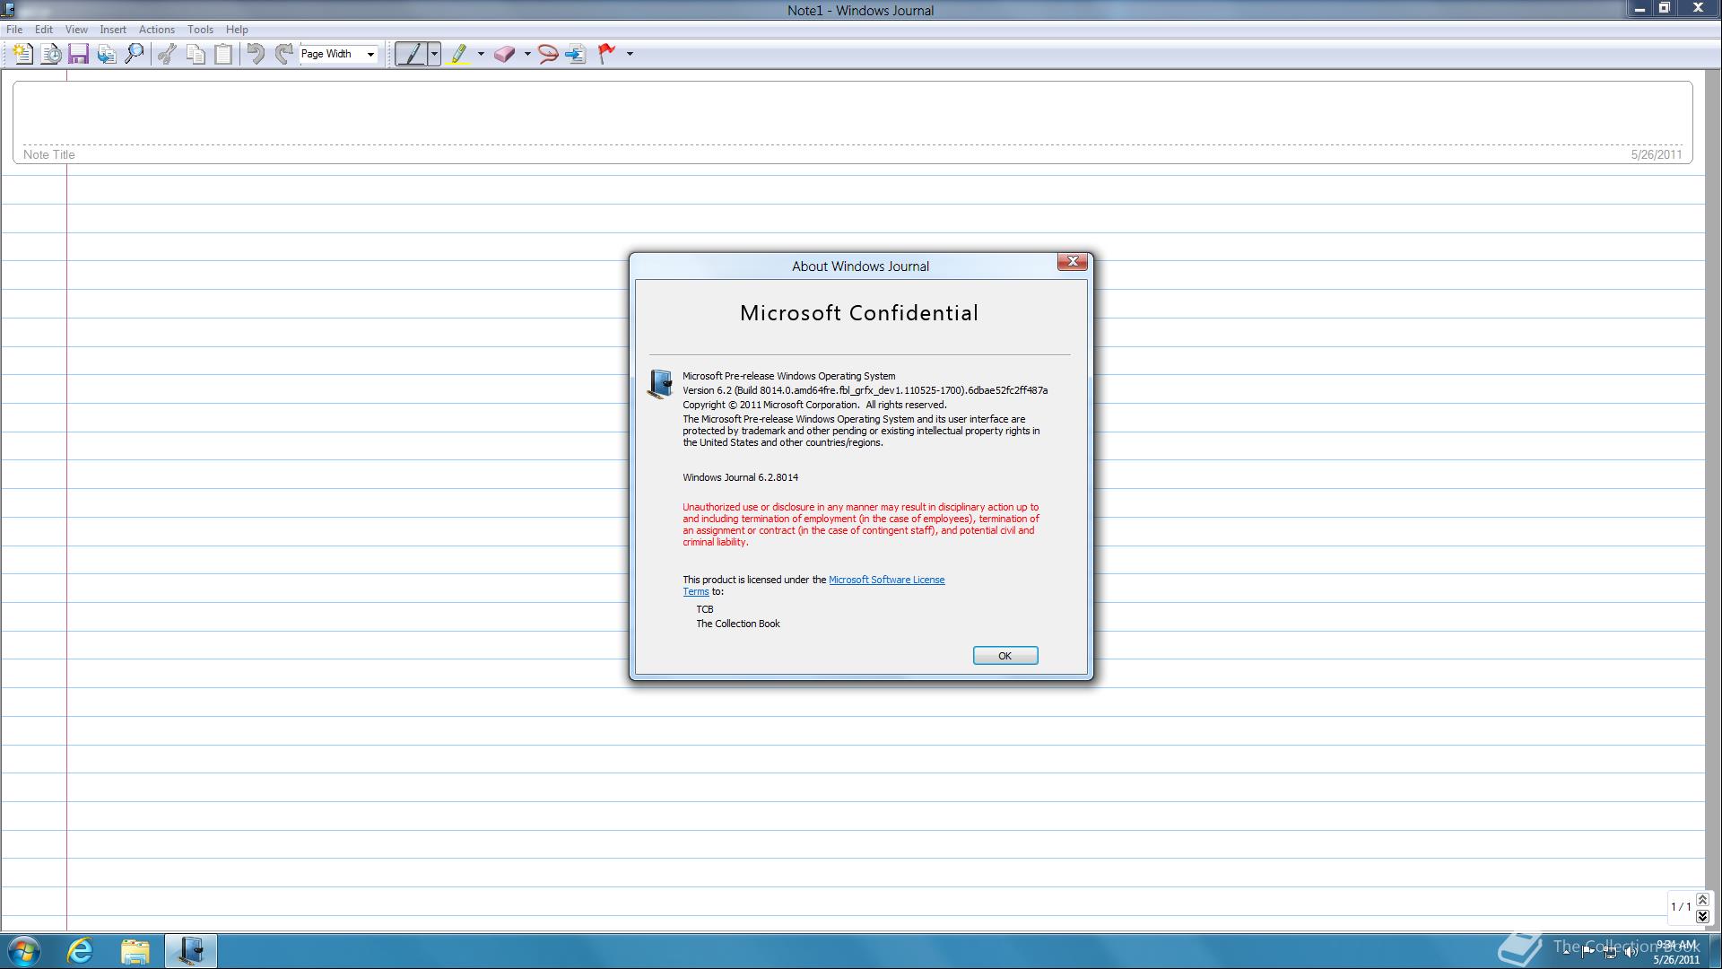Click the About dialog's computer icon

coord(660,384)
